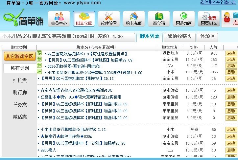Open ☆定点杀怪☆抢点 script description
The width and height of the screenshot is (238, 160).
point(76,90)
